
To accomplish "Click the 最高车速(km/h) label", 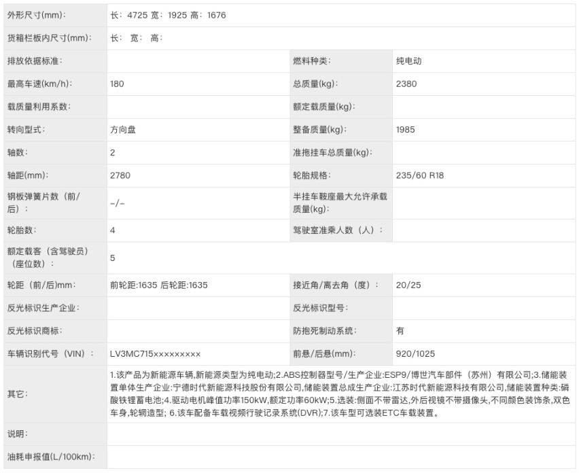I will [39, 84].
